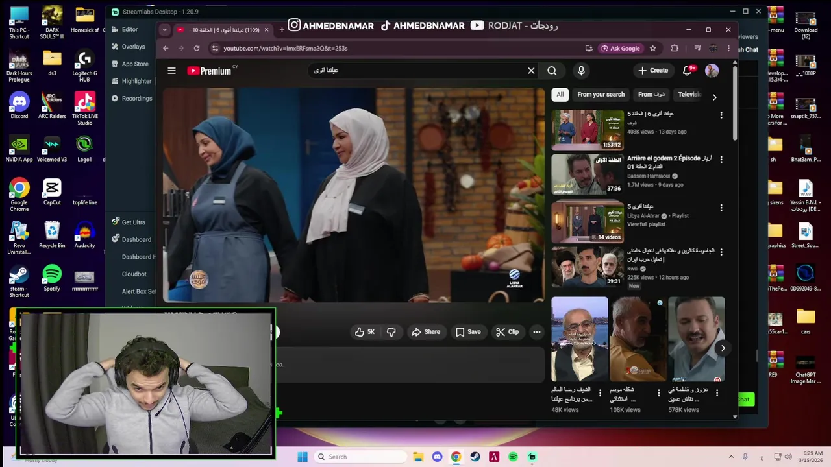This screenshot has height=467, width=831.
Task: Open options for the 48K views Short
Action: click(600, 392)
